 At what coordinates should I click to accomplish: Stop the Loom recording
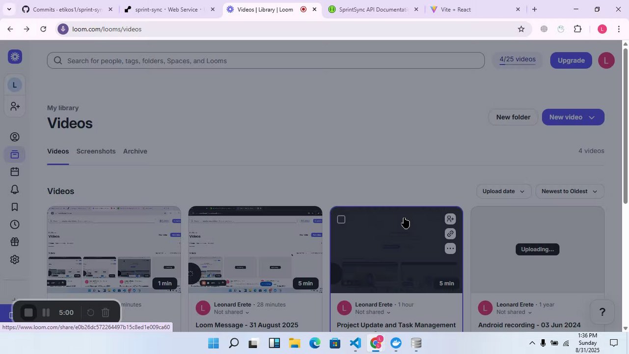pyautogui.click(x=28, y=313)
